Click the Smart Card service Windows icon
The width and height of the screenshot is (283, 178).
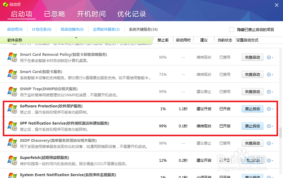12,74
